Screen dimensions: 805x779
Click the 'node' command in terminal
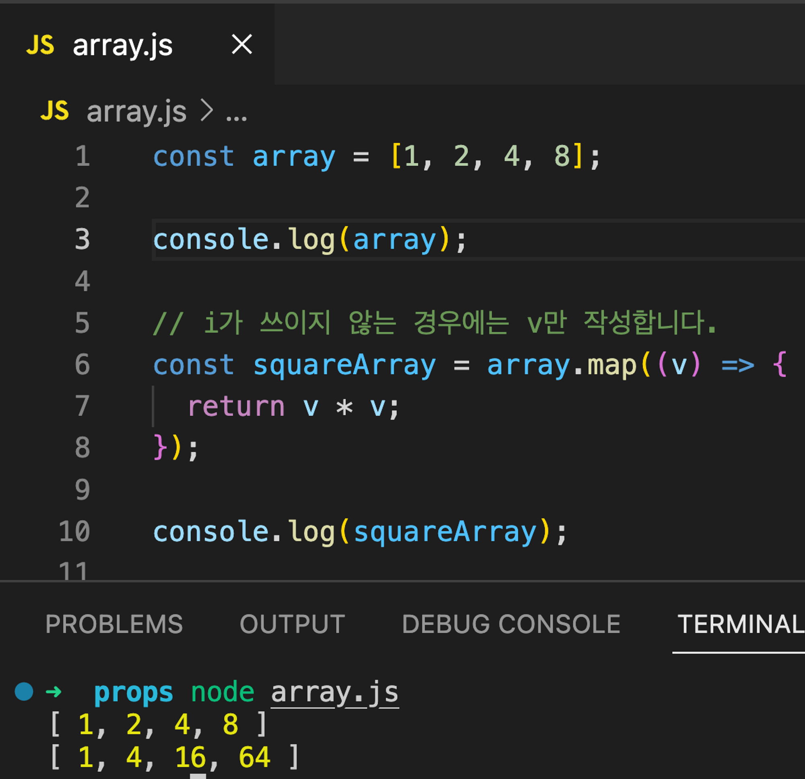pos(223,692)
